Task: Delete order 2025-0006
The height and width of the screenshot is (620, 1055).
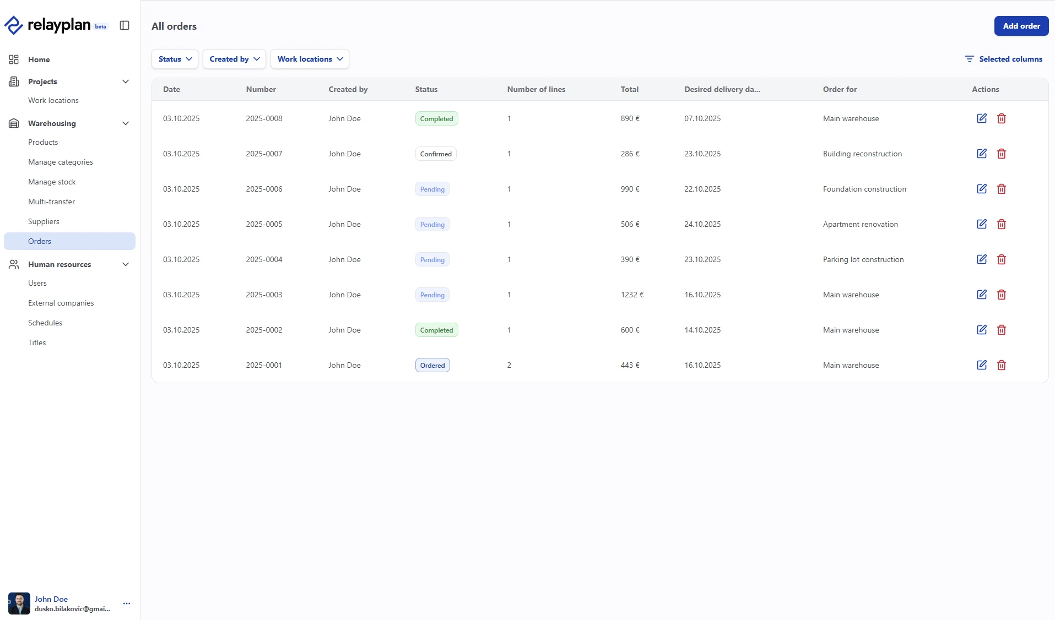Action: [1002, 189]
